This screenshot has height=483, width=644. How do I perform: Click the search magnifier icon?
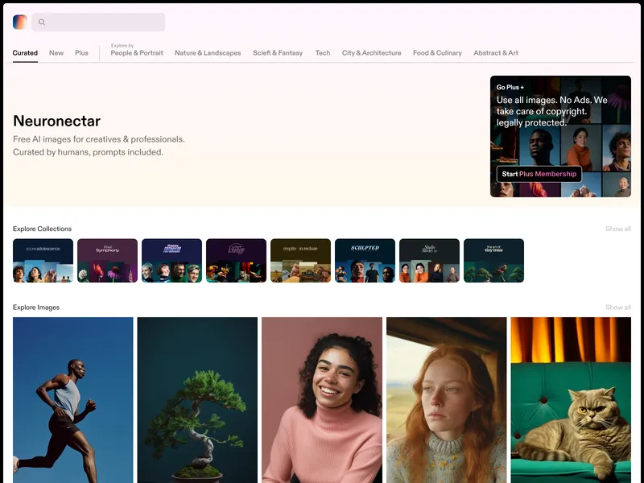[x=42, y=23]
